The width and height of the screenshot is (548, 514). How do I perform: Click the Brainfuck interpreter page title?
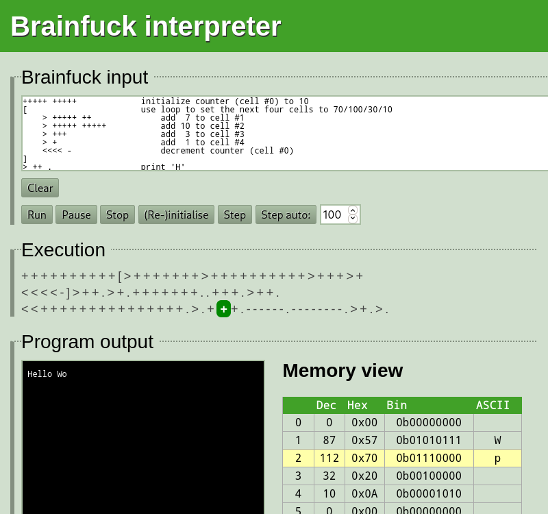click(x=145, y=26)
